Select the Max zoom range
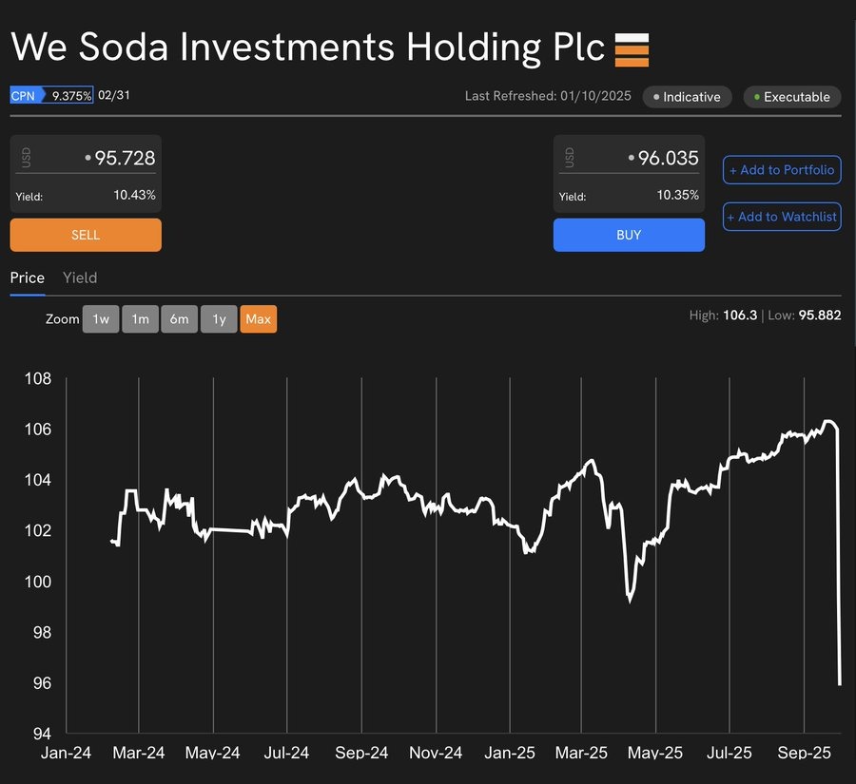Screen dimensions: 856x784 tap(258, 319)
